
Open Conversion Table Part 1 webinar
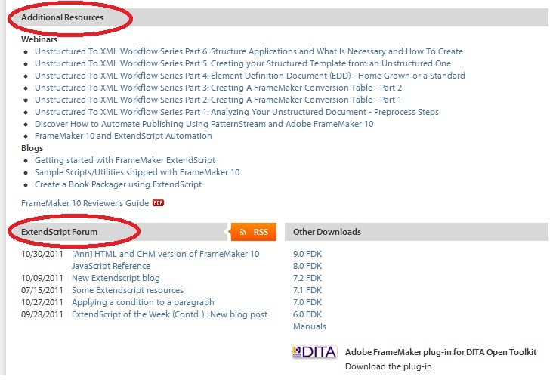(x=218, y=100)
